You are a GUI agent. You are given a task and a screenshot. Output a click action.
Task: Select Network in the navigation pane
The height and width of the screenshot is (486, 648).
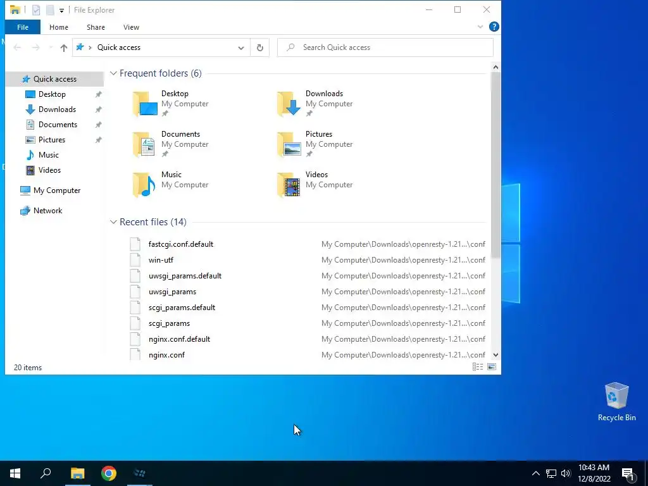[x=47, y=211]
